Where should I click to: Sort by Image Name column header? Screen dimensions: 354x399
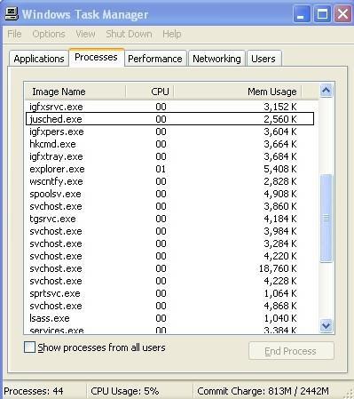[75, 92]
